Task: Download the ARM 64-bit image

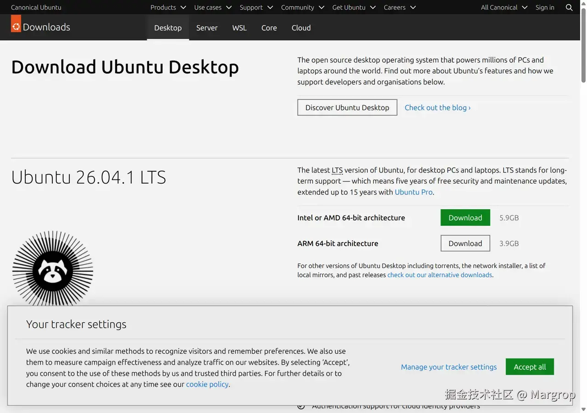Action: click(x=465, y=243)
